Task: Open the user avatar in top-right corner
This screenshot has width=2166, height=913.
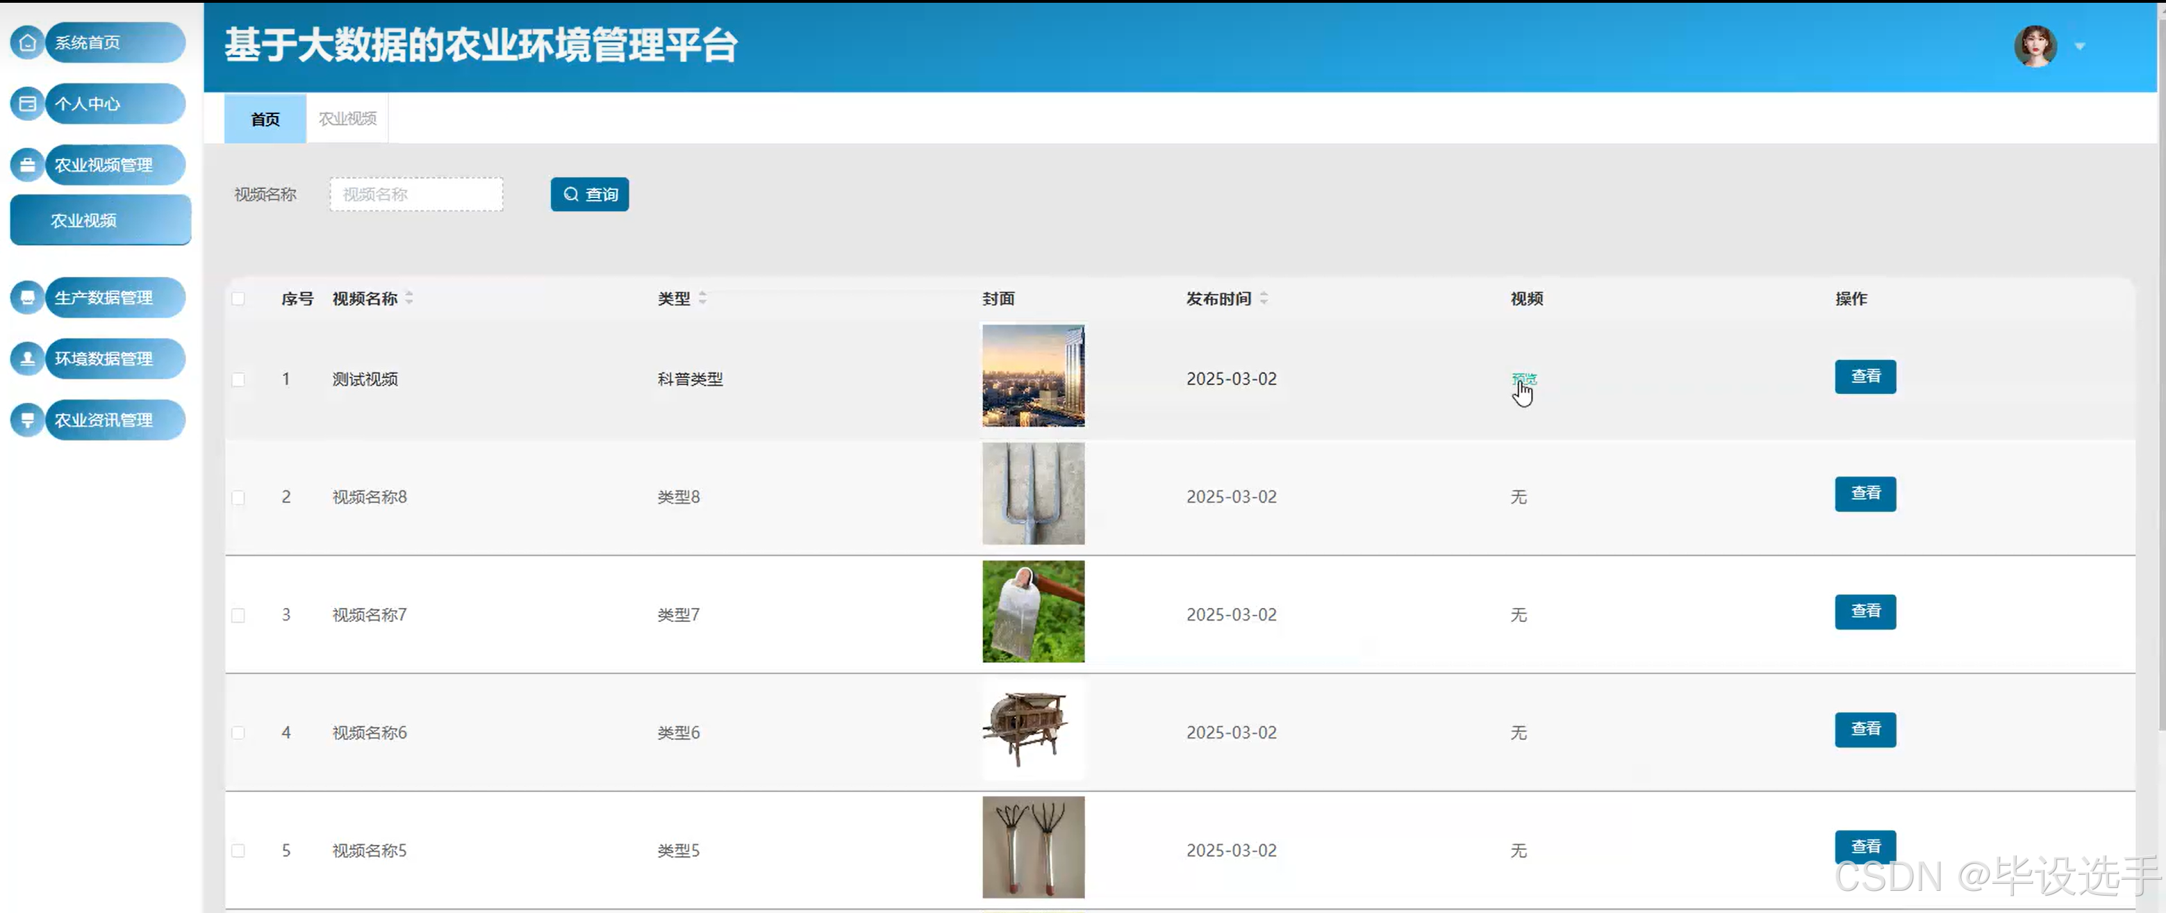Action: tap(2035, 45)
